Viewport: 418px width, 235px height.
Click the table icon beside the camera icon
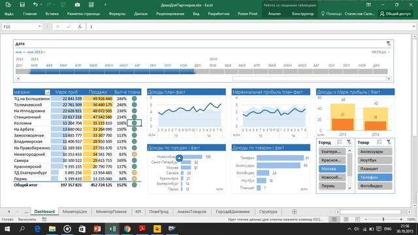tap(91, 5)
